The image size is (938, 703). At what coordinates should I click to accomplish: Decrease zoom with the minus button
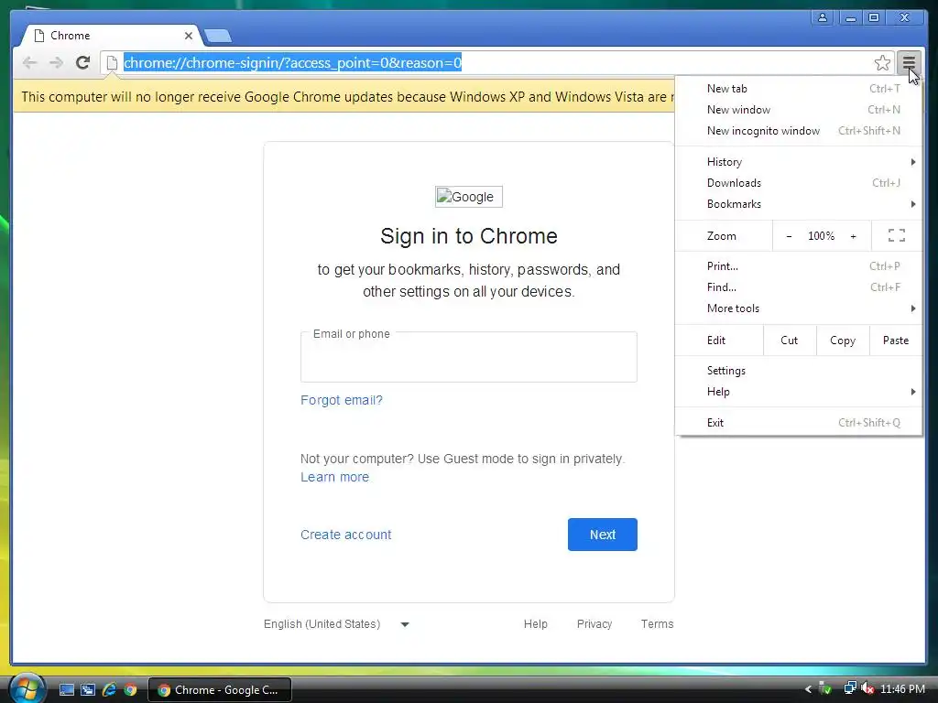click(789, 236)
